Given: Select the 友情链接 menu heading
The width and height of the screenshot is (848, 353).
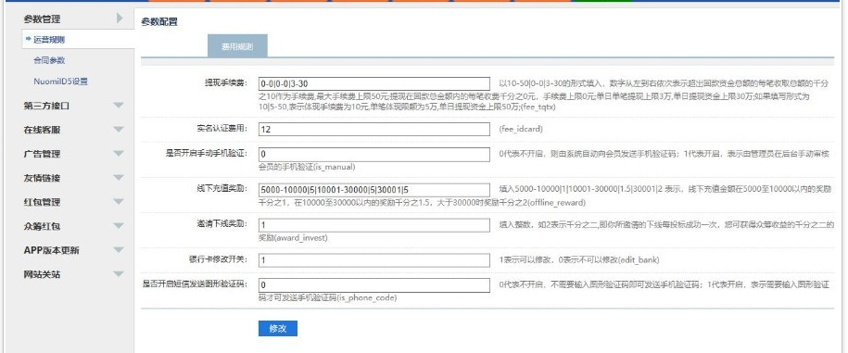Looking at the screenshot, I should [43, 179].
